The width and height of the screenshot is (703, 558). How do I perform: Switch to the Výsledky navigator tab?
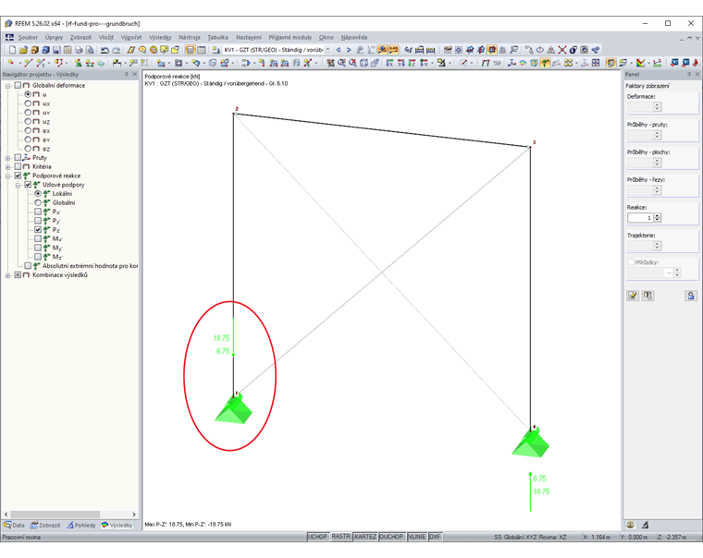tap(117, 525)
